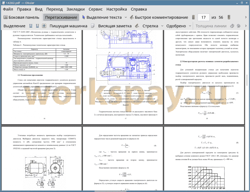Open the Одобрено stamp dropdown

tap(190, 26)
